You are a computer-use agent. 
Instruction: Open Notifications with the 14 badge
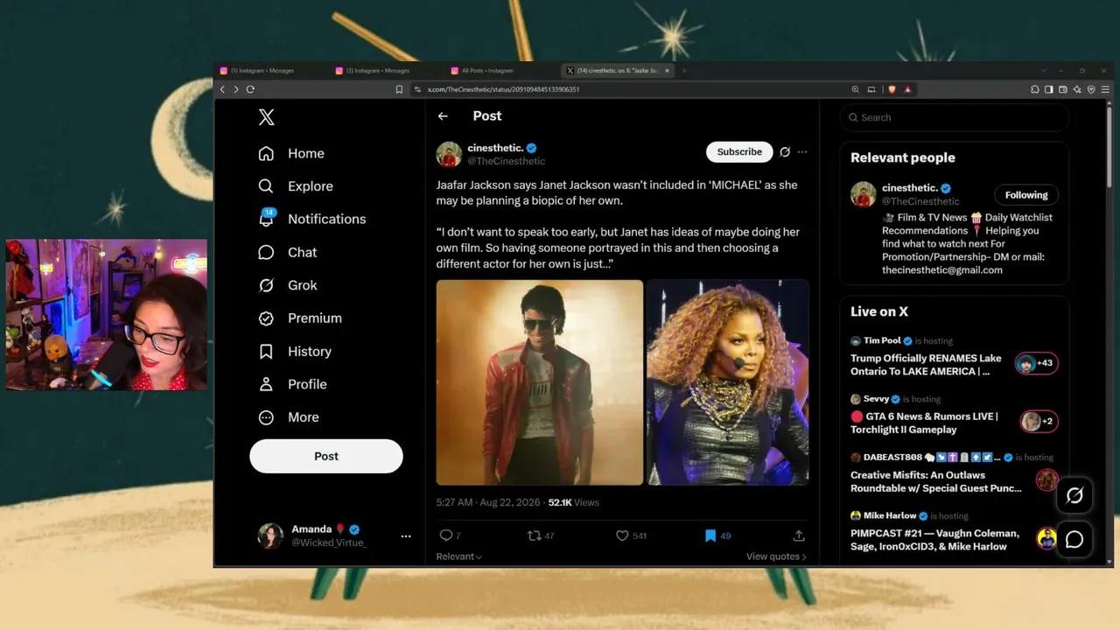(312, 219)
